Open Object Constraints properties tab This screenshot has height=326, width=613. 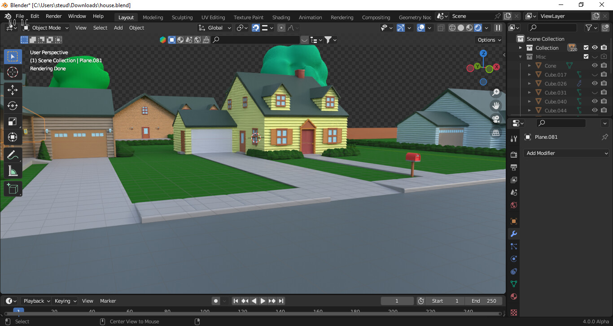coord(514,271)
